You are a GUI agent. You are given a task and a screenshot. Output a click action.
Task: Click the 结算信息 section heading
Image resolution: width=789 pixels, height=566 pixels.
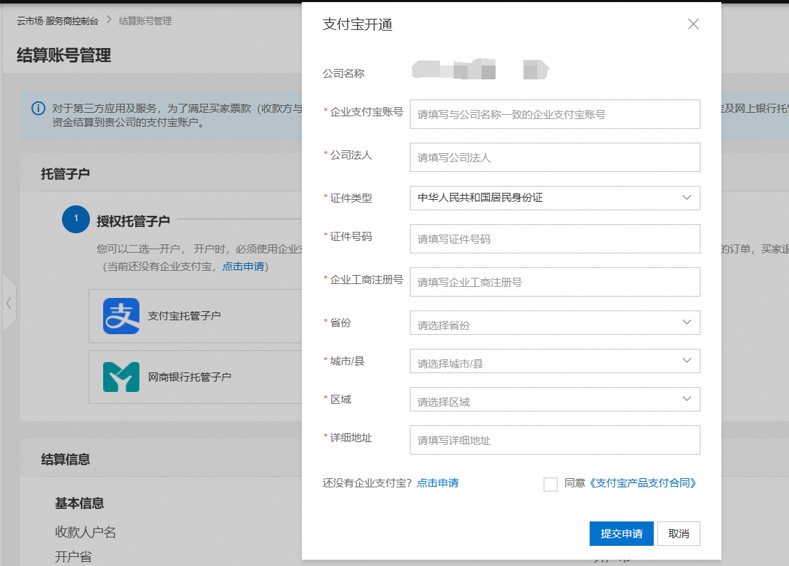coord(66,459)
